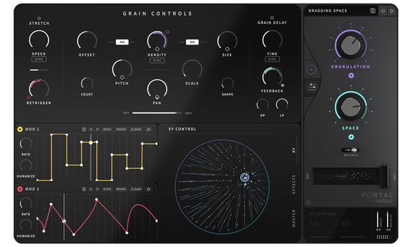Click the dotted grid icon below Output meter
The image size is (412, 247).
(x=384, y=237)
